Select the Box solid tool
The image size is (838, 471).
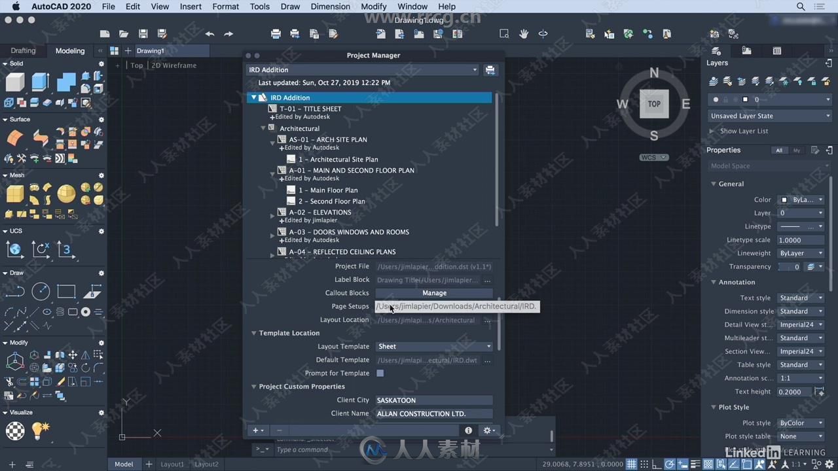15,82
